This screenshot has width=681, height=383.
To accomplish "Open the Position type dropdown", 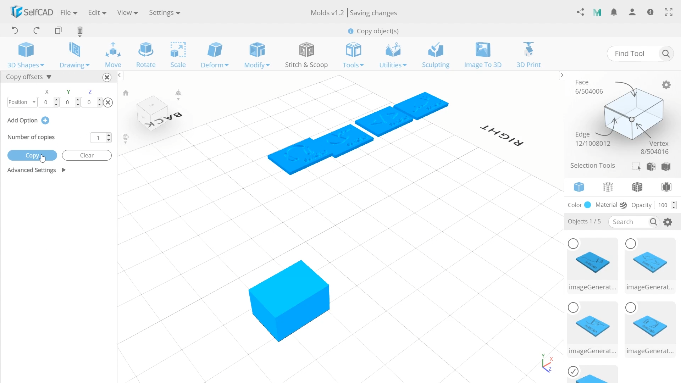I will coord(22,102).
